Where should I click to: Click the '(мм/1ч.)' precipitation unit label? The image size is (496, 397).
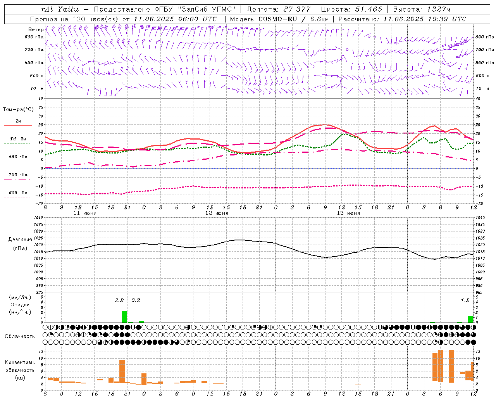click(x=20, y=312)
